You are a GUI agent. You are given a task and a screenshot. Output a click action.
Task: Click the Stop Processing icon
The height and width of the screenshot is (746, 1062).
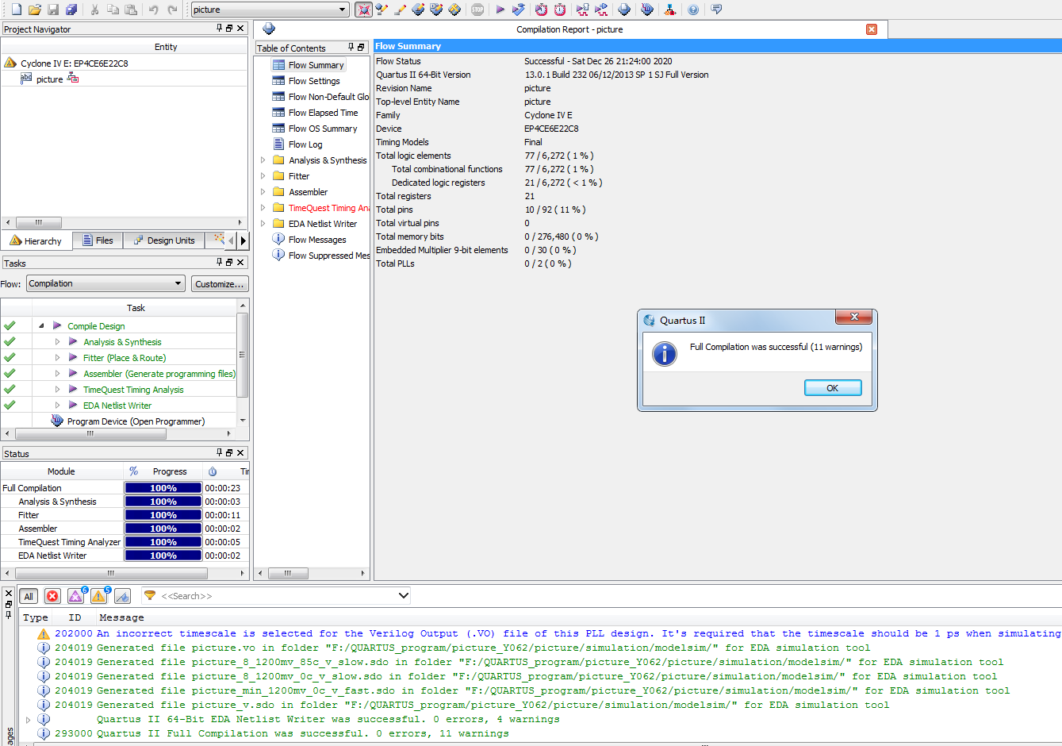click(x=477, y=10)
